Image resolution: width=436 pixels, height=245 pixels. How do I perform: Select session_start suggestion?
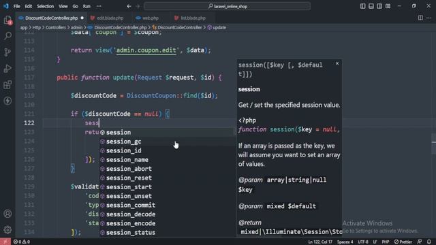[x=168, y=187]
